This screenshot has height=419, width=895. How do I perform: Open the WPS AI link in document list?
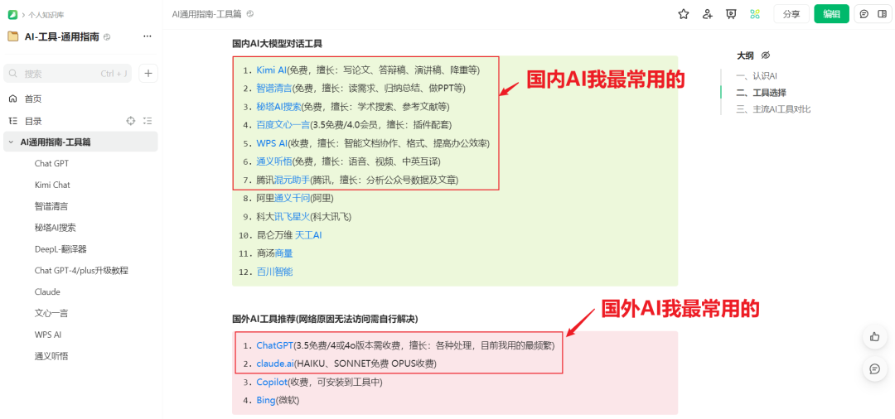click(272, 143)
